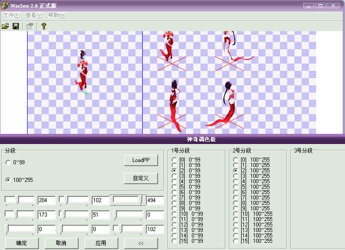The image size is (345, 250).
Task: Open the 文件(F) menu
Action: click(11, 15)
